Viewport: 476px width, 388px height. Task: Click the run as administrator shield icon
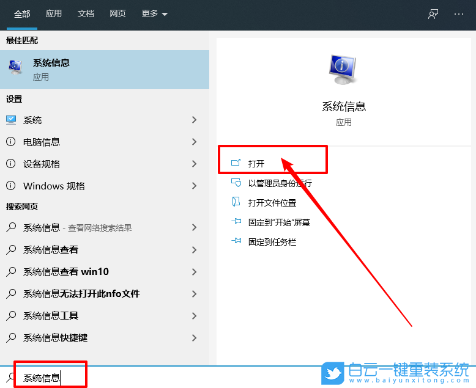[x=236, y=183]
